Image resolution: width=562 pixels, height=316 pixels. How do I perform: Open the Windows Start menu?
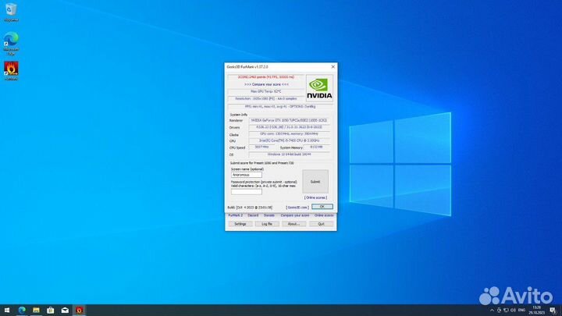point(7,311)
